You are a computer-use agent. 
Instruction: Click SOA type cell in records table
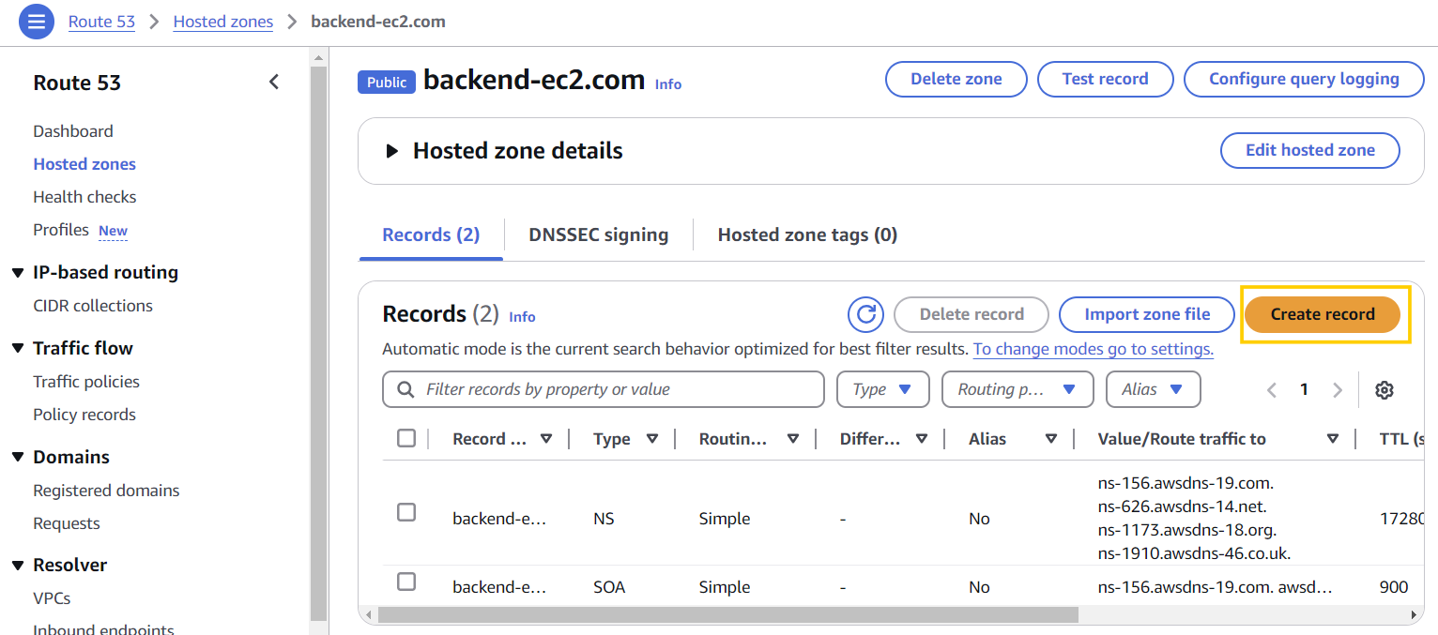pyautogui.click(x=609, y=587)
